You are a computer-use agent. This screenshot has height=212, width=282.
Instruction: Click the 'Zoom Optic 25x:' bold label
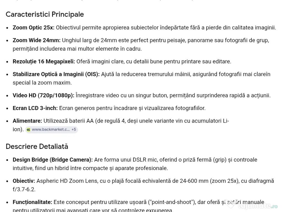(34, 28)
